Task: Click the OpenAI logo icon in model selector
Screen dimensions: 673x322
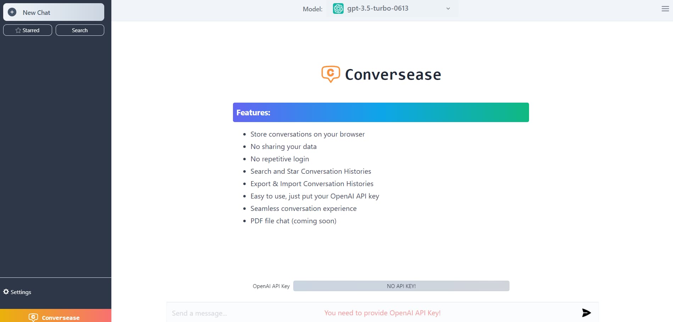Action: [x=338, y=8]
